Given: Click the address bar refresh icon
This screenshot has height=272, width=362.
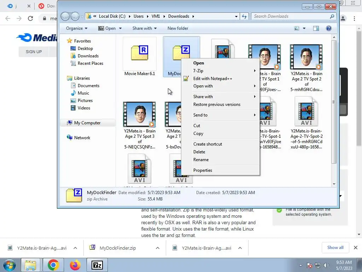Looking at the screenshot, I should (244, 16).
